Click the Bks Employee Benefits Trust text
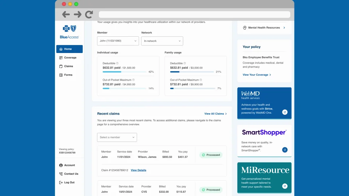 (261, 57)
